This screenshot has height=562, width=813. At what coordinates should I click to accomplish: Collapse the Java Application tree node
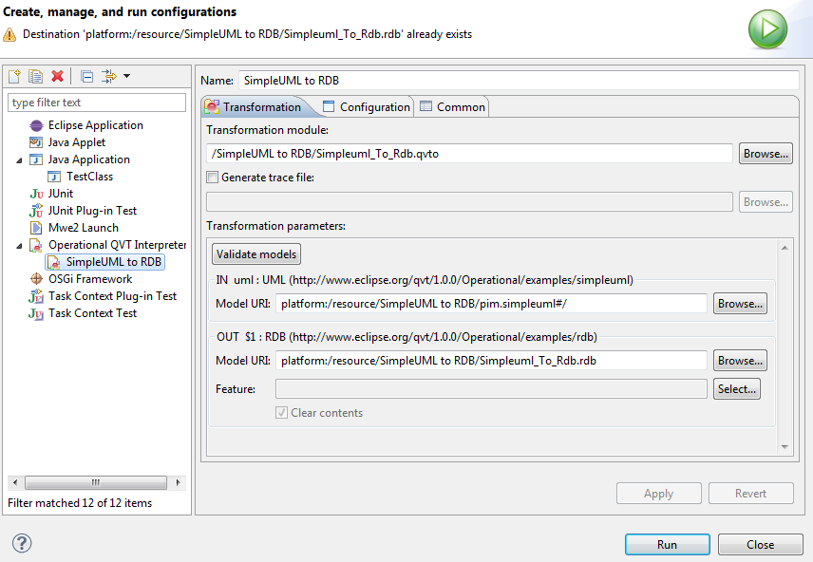19,160
